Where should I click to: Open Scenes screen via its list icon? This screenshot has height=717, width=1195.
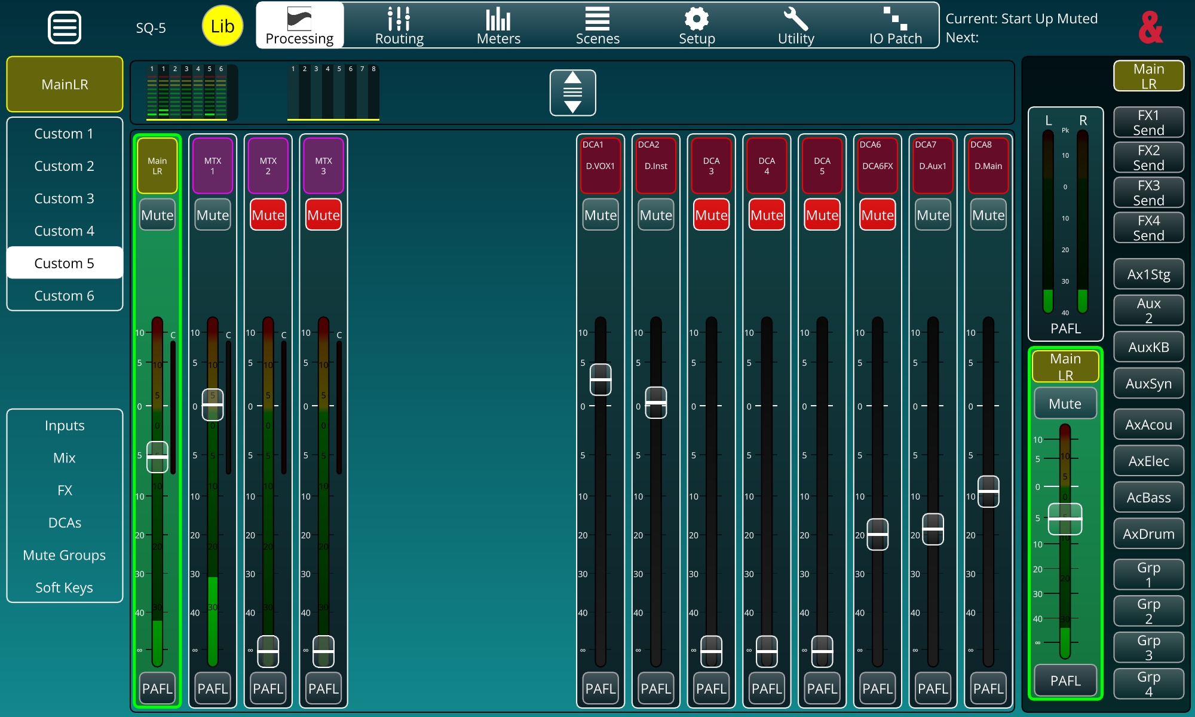[597, 20]
